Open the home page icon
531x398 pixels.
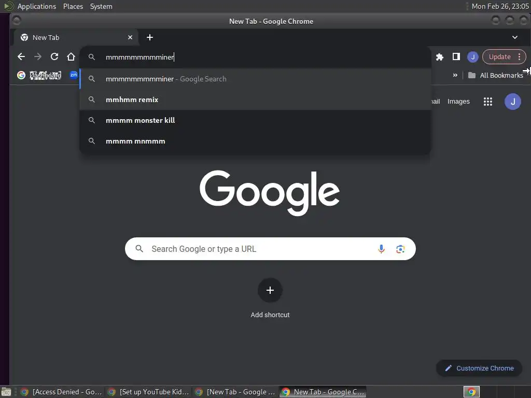(x=71, y=57)
